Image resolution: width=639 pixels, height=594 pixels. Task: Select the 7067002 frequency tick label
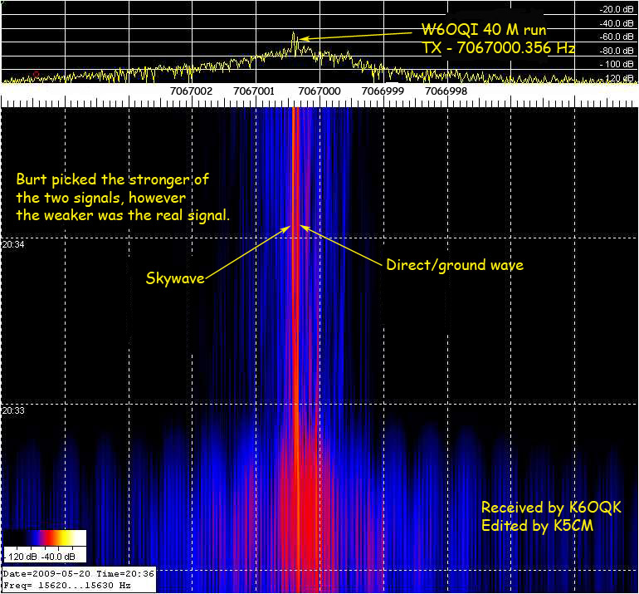(191, 90)
